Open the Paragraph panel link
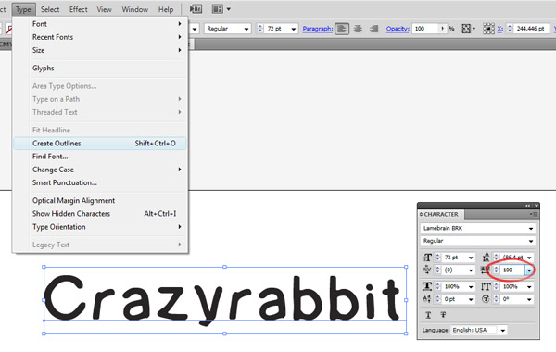 [318, 29]
